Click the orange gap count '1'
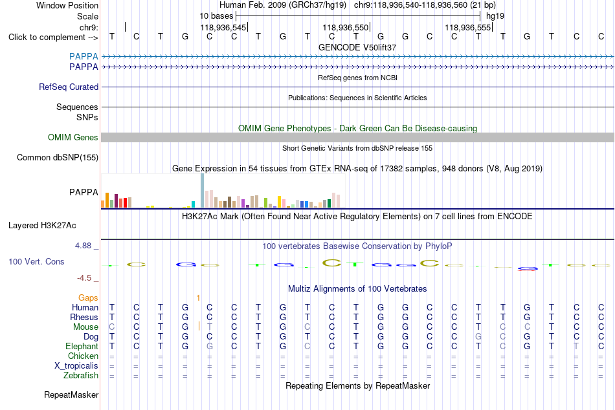Image resolution: width=615 pixels, height=410 pixels. pyautogui.click(x=199, y=298)
